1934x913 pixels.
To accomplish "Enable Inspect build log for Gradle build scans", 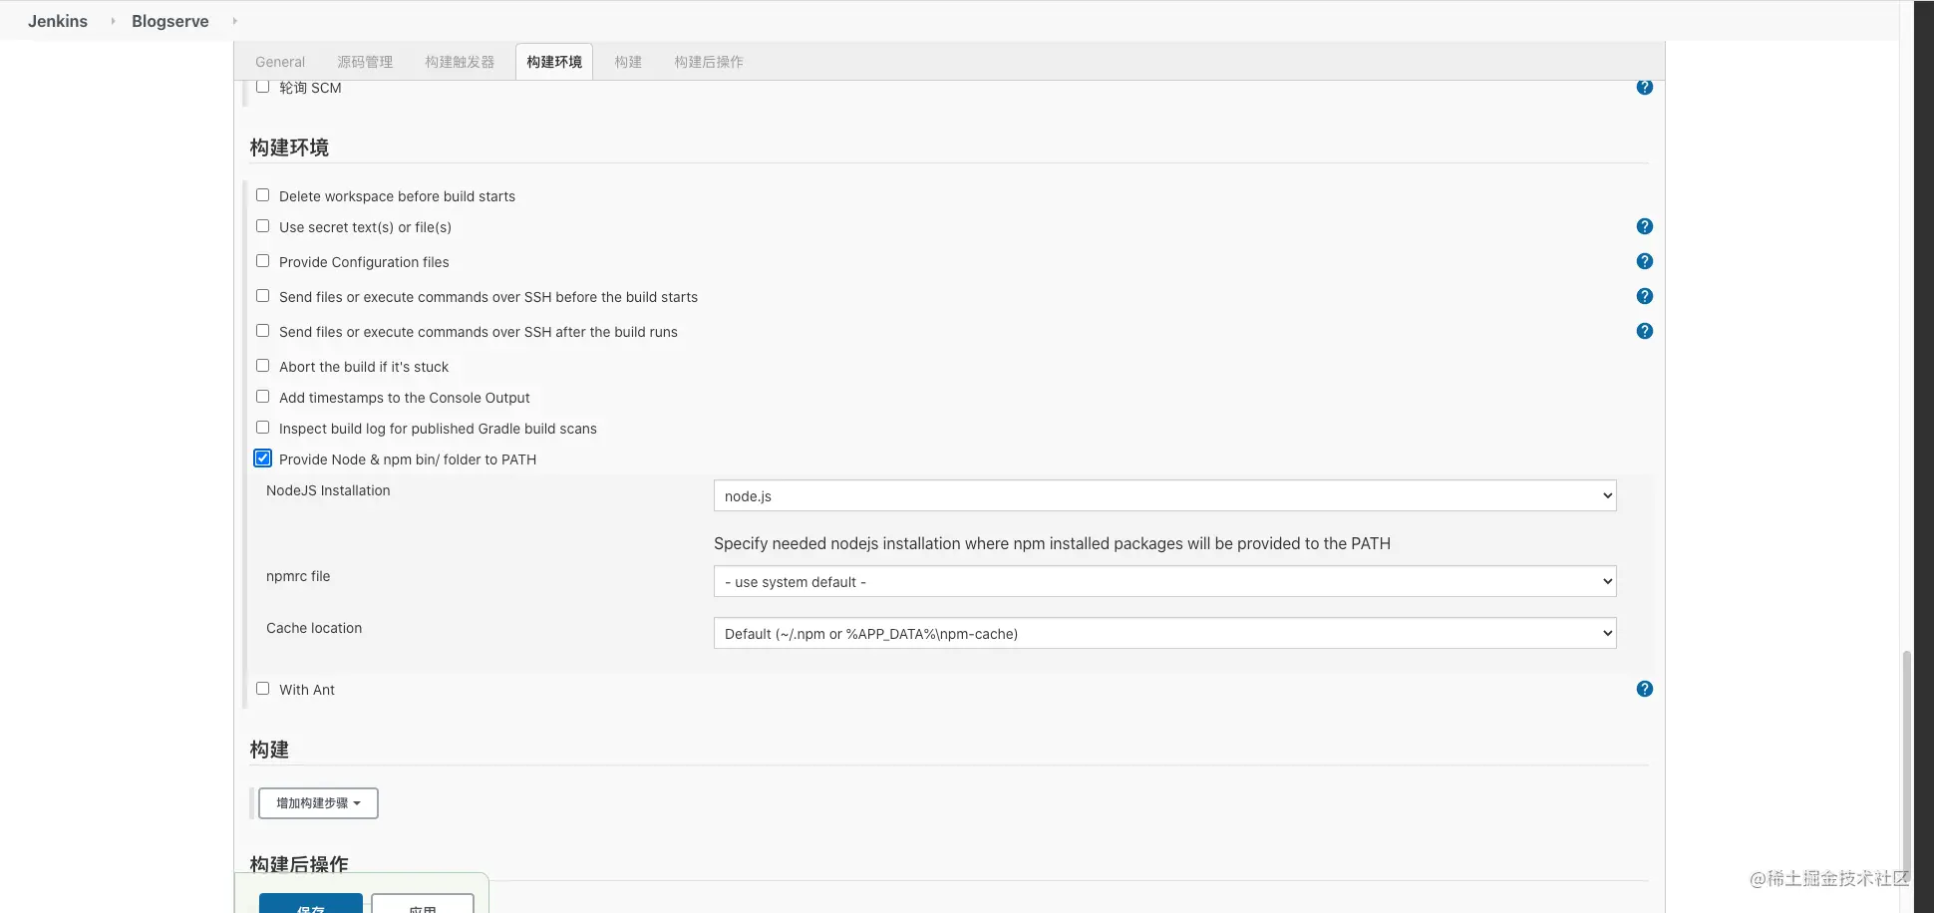I will point(263,428).
